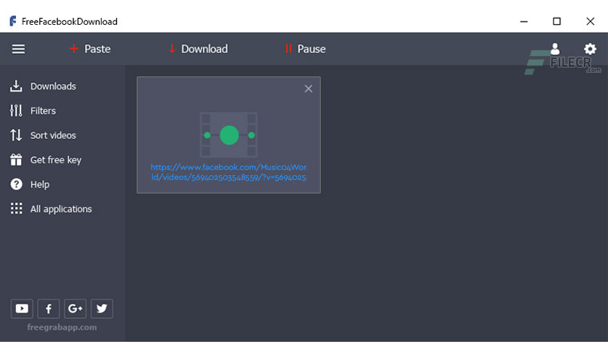Image resolution: width=608 pixels, height=352 pixels.
Task: Maximize the FreeFacebookDownload window
Action: [x=557, y=21]
